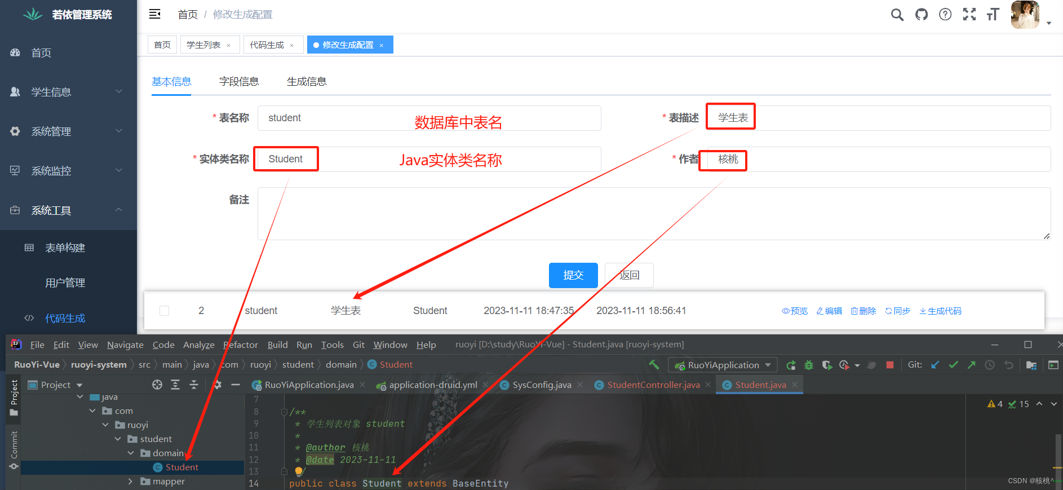The height and width of the screenshot is (490, 1063).
Task: Expand the 系统监控 sidebar menu
Action: [68, 171]
